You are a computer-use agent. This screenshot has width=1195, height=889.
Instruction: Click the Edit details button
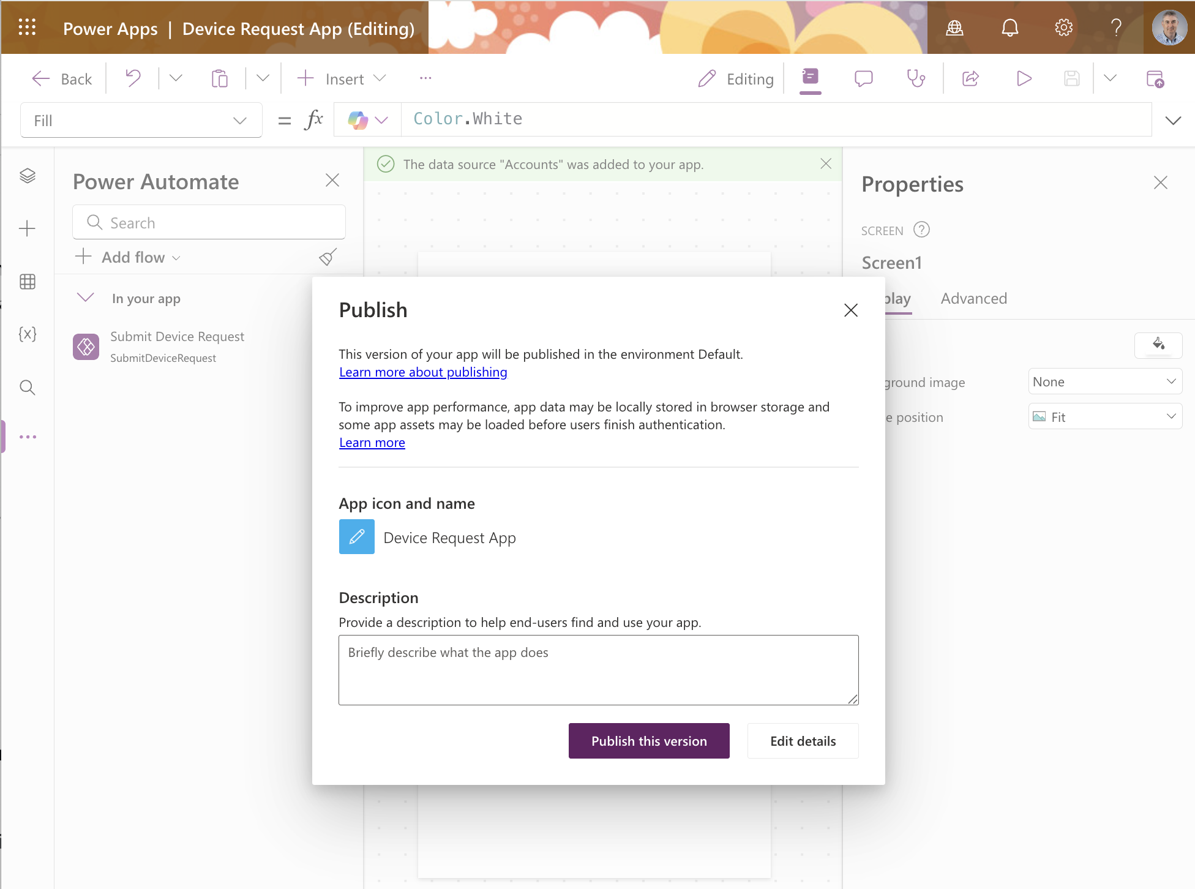pos(803,741)
